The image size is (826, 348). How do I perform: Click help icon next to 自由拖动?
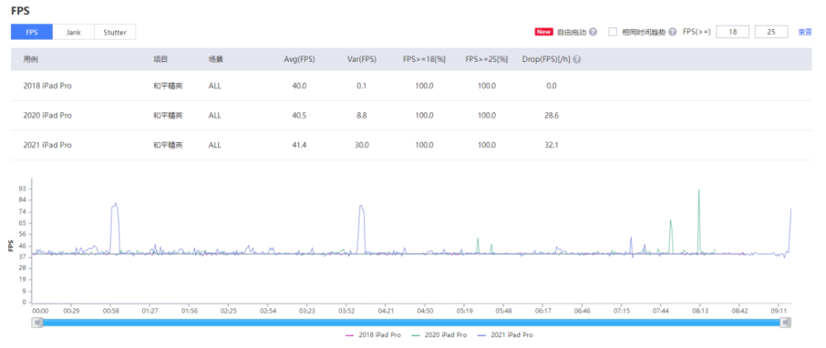[x=593, y=31]
